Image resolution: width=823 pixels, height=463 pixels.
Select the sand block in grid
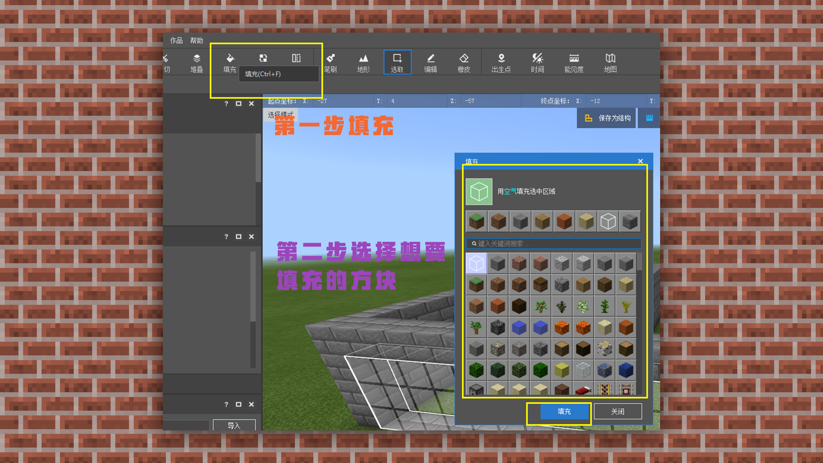coord(604,328)
